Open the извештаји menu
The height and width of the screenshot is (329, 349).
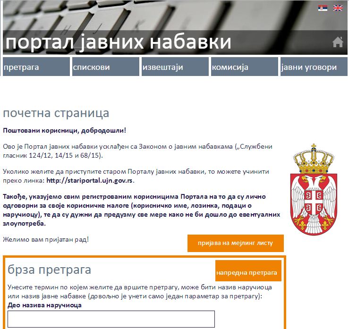coord(175,67)
